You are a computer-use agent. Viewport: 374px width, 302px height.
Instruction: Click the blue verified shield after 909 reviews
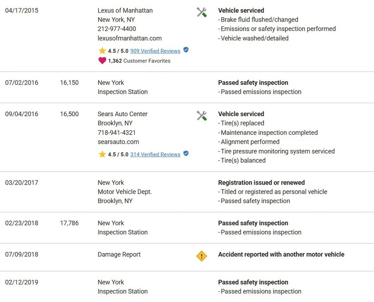[x=186, y=50]
